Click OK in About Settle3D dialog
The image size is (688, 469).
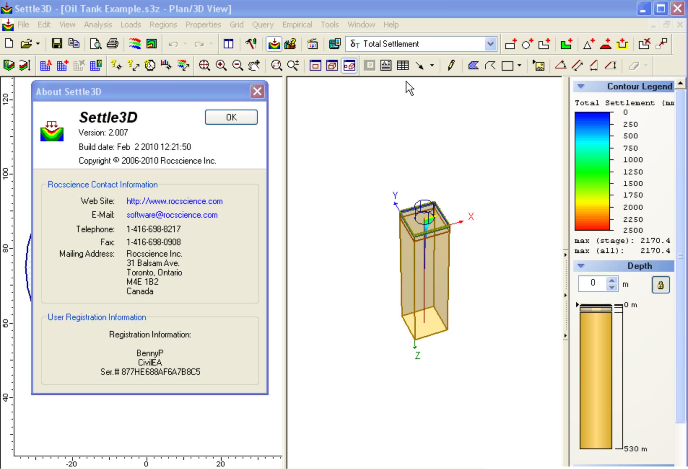pos(231,117)
